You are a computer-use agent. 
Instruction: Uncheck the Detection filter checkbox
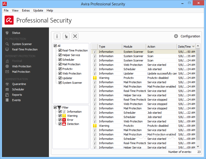tap(60, 124)
